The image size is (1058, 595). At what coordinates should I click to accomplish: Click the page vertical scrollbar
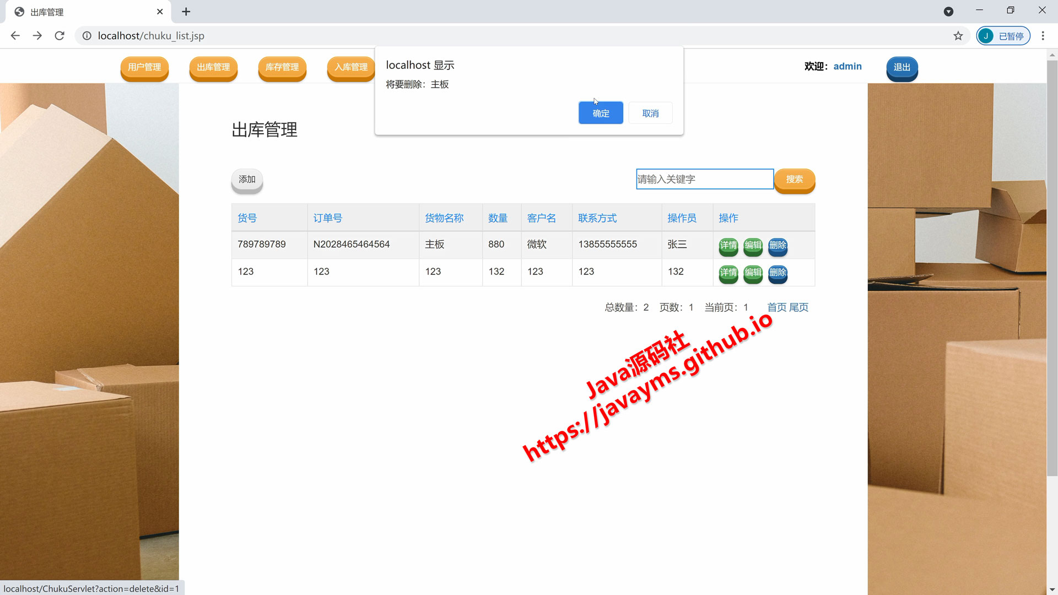coord(1052,268)
